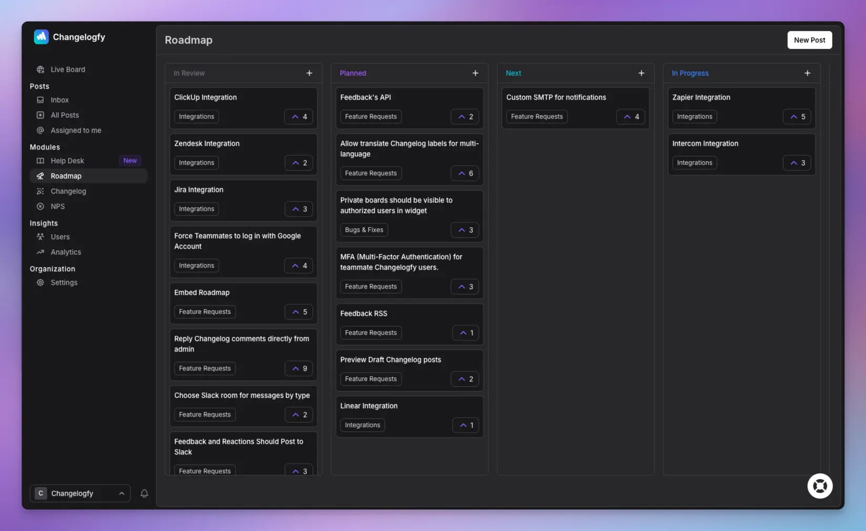Click Integrations tag on Linear Integration
866x531 pixels.
pos(363,425)
